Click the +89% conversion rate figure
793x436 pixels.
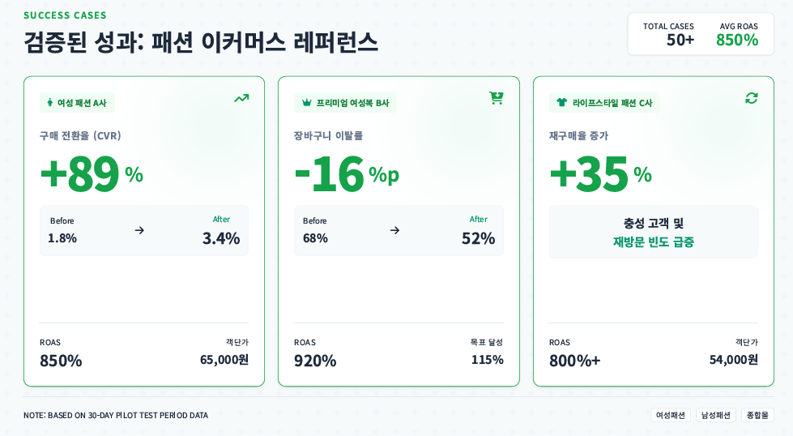(91, 173)
